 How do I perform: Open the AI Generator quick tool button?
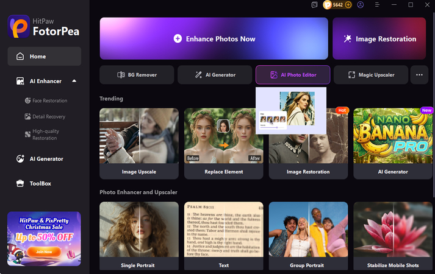[215, 75]
